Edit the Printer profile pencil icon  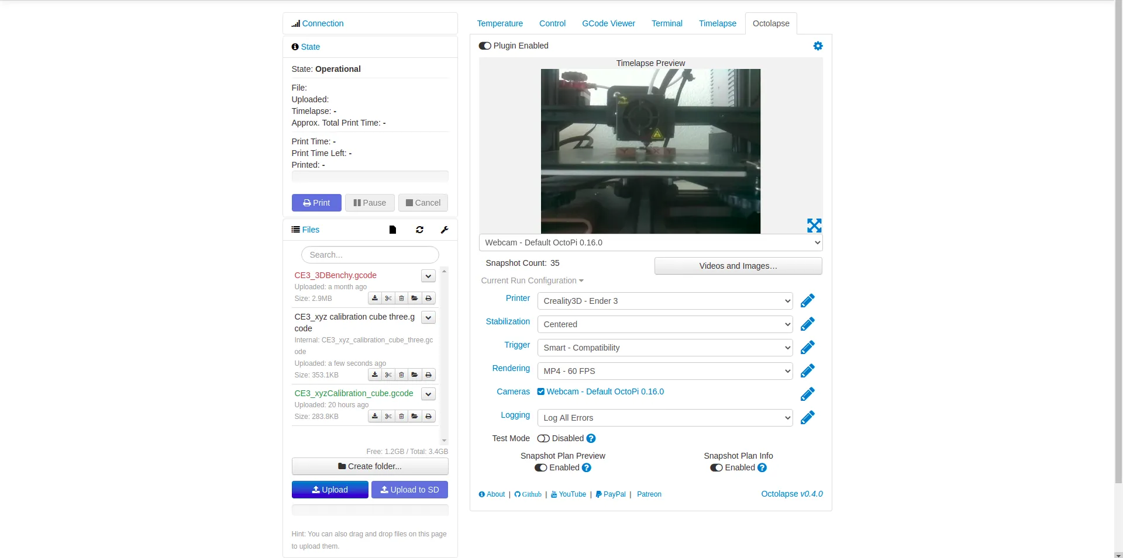(808, 301)
